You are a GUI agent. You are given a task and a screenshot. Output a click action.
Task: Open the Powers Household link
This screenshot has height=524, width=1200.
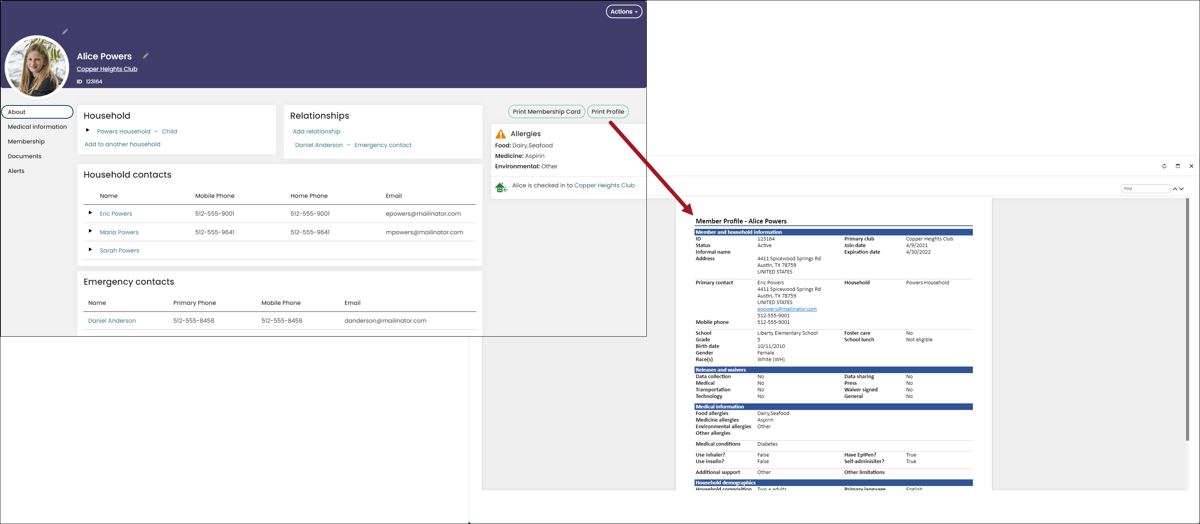point(123,131)
